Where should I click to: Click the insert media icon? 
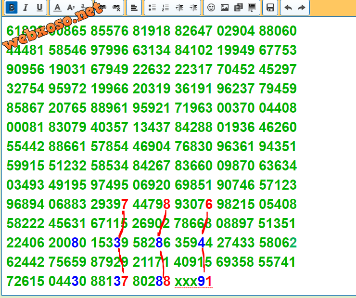coord(238,7)
